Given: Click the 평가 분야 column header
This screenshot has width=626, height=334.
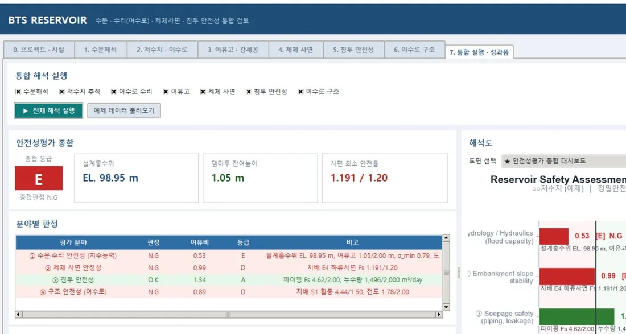Looking at the screenshot, I should [x=73, y=242].
